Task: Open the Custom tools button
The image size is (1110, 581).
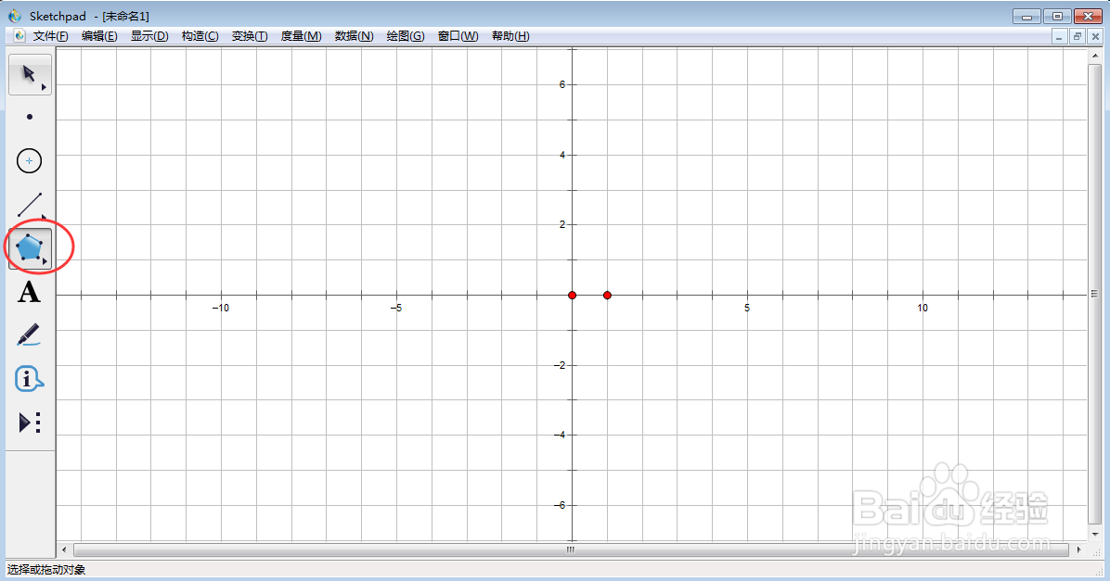Action: point(29,423)
